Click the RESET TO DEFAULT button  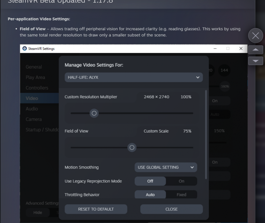pyautogui.click(x=96, y=209)
